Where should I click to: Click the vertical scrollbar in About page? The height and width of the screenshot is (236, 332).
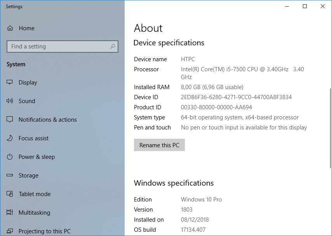coord(330,128)
